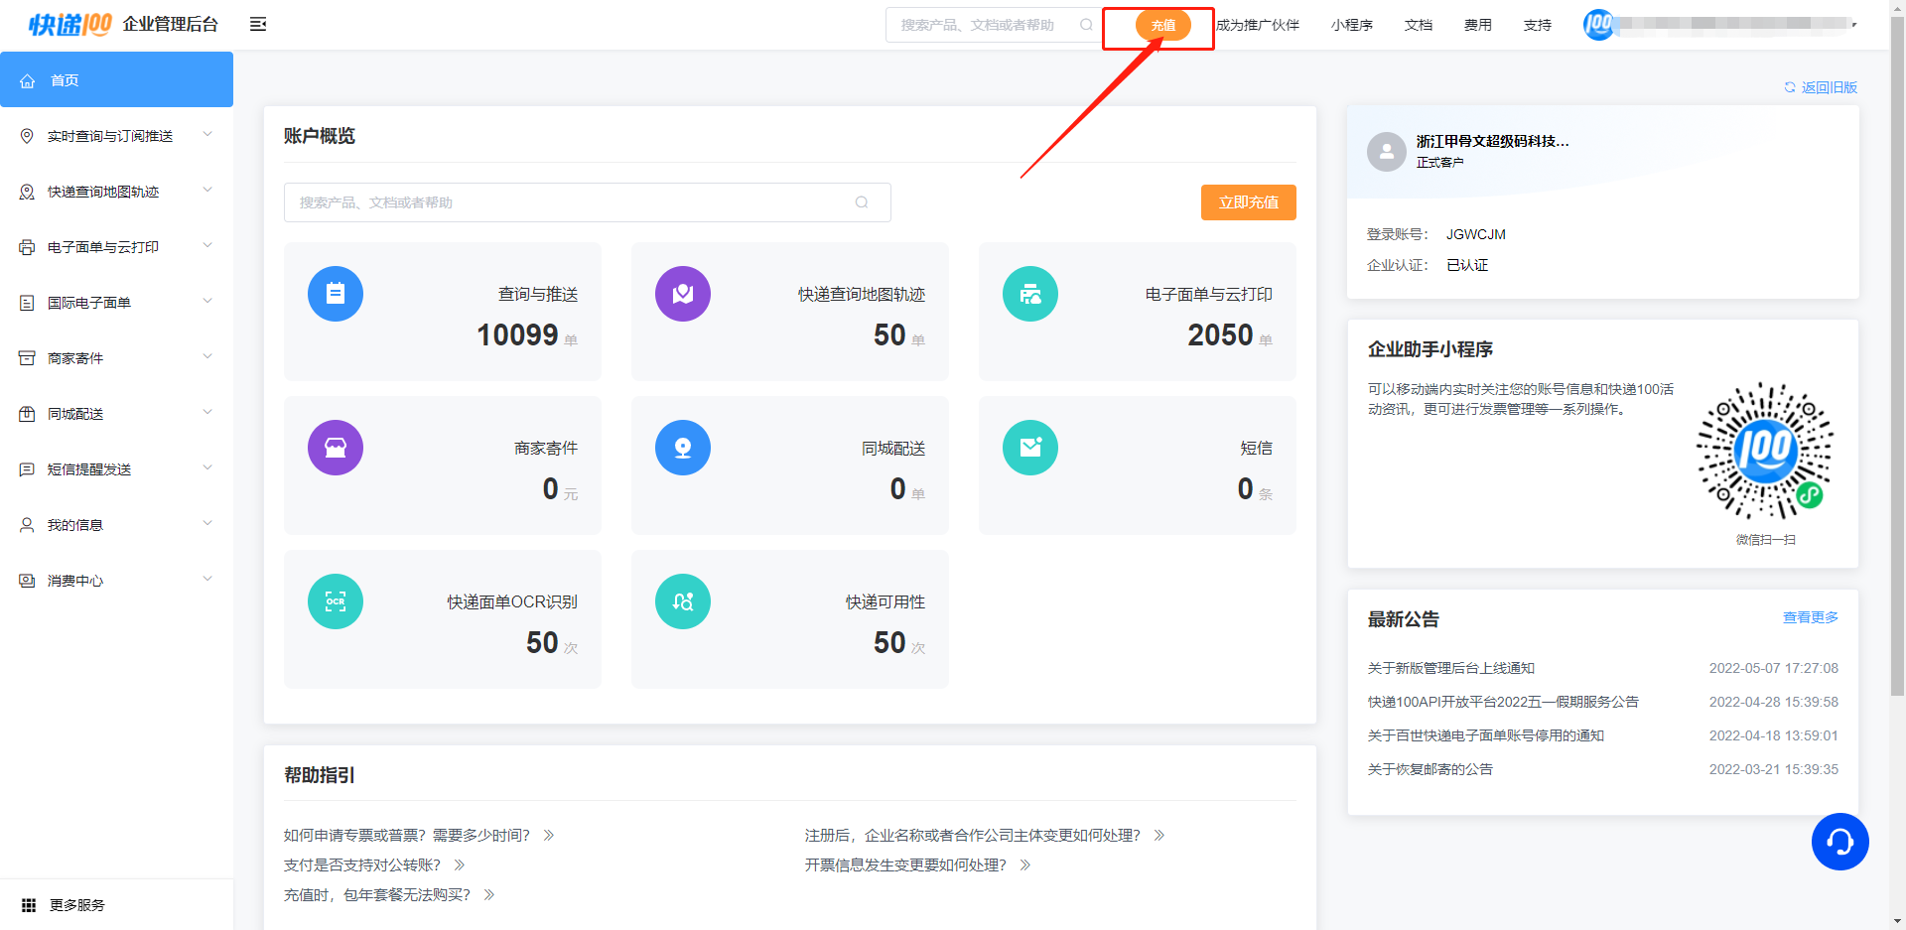Click 查看更多 in announcements
The width and height of the screenshot is (1906, 930).
1811,617
